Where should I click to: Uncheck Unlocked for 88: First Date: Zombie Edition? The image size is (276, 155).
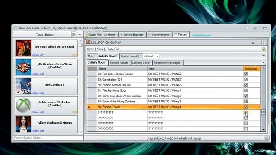point(246,74)
